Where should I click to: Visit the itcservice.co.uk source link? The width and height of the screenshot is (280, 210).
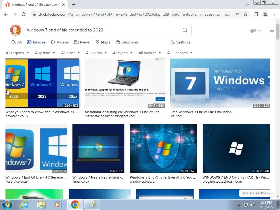17,182
